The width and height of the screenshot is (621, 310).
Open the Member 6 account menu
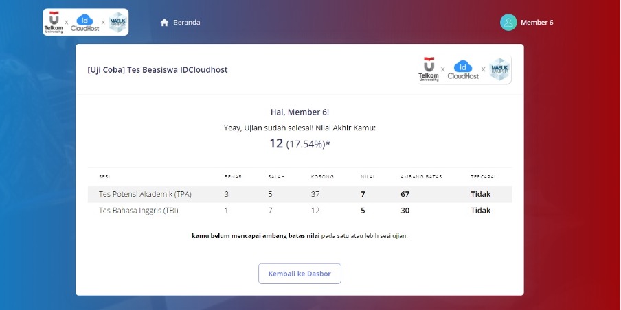(537, 22)
